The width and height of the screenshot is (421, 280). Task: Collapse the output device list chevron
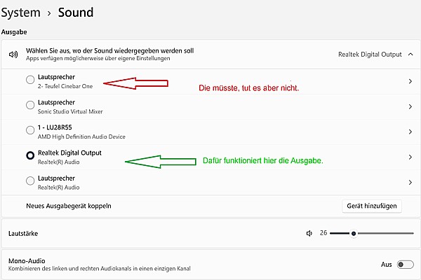point(410,55)
